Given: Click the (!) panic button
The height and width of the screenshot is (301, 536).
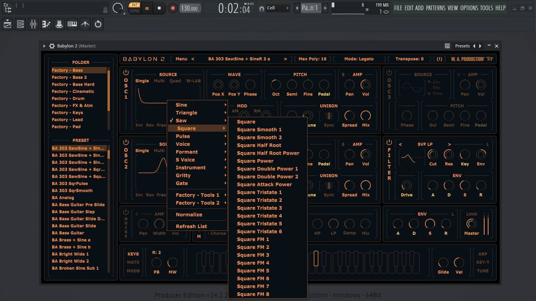Looking at the screenshot, I should (439, 59).
